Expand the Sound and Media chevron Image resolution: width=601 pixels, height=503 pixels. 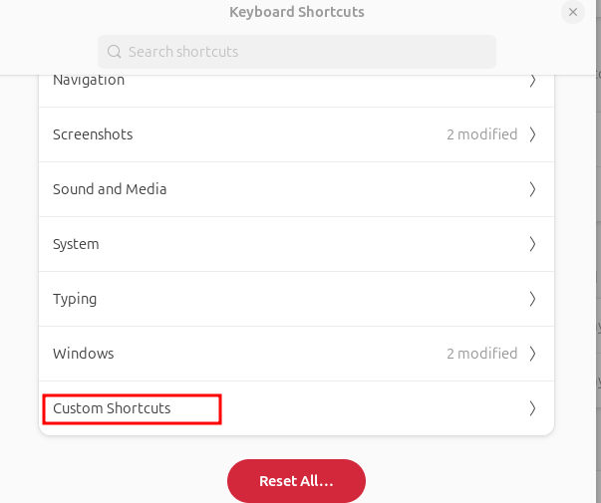tap(532, 189)
